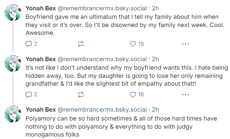Open replies on the ultimatum post
The height and width of the screenshot is (139, 230).
coord(31,44)
